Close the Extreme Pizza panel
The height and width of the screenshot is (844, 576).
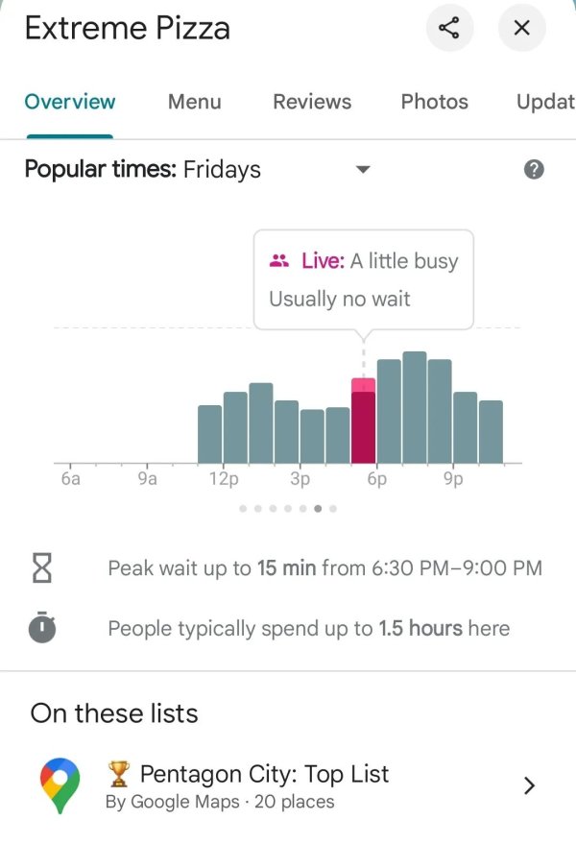[522, 28]
